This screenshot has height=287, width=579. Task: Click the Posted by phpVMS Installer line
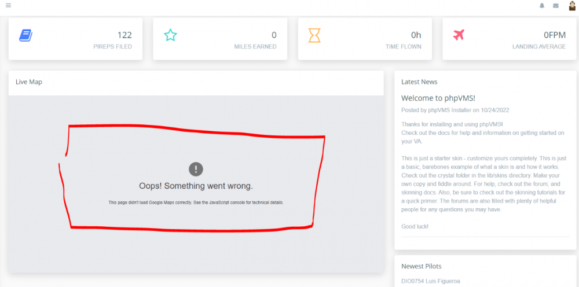pyautogui.click(x=455, y=110)
